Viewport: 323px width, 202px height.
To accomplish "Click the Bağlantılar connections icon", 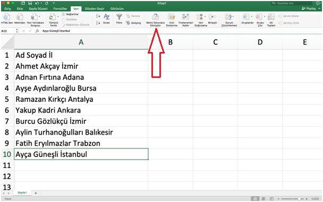I will pos(63,14).
